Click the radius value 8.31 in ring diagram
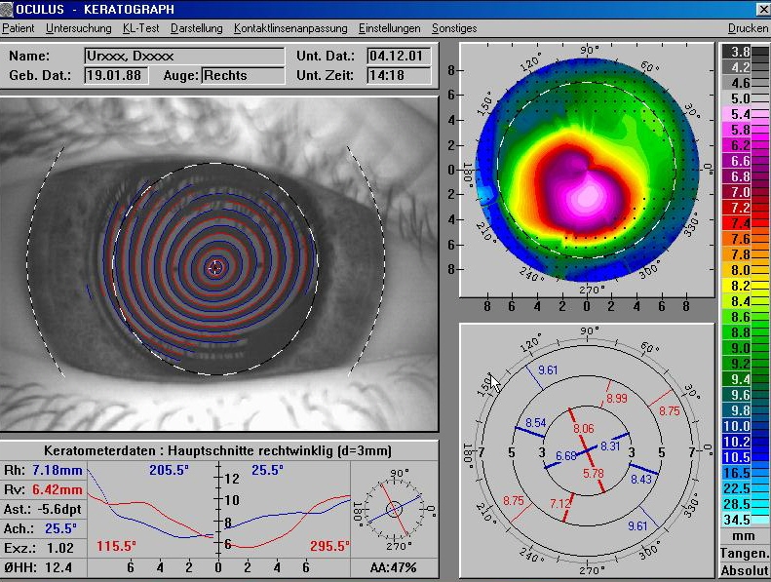The width and height of the screenshot is (771, 582). click(x=610, y=446)
